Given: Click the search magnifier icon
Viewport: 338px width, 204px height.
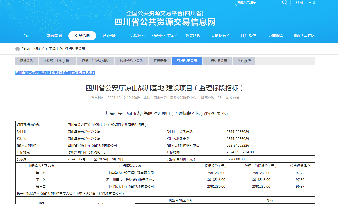Looking at the screenshot, I should click(x=285, y=2).
